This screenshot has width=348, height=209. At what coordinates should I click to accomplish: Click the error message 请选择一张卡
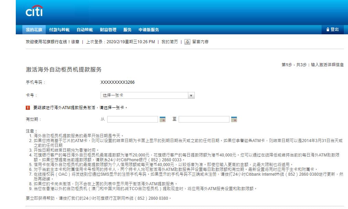[80, 108]
